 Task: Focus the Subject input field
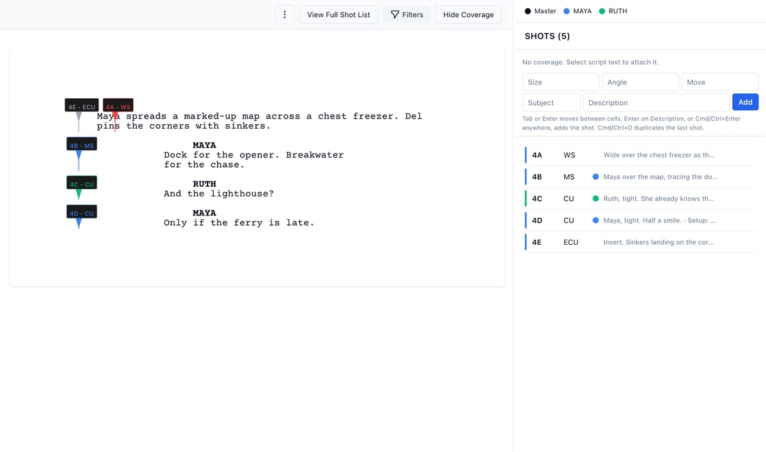tap(552, 103)
